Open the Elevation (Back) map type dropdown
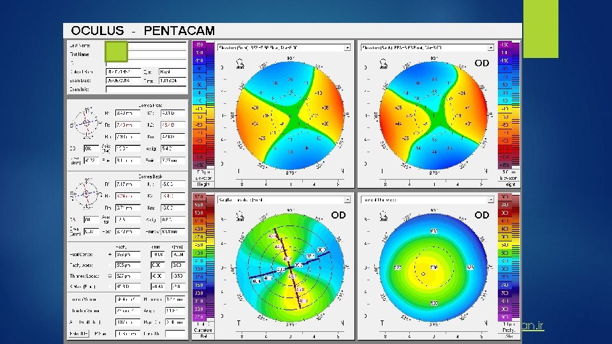612x344 pixels. [491, 48]
